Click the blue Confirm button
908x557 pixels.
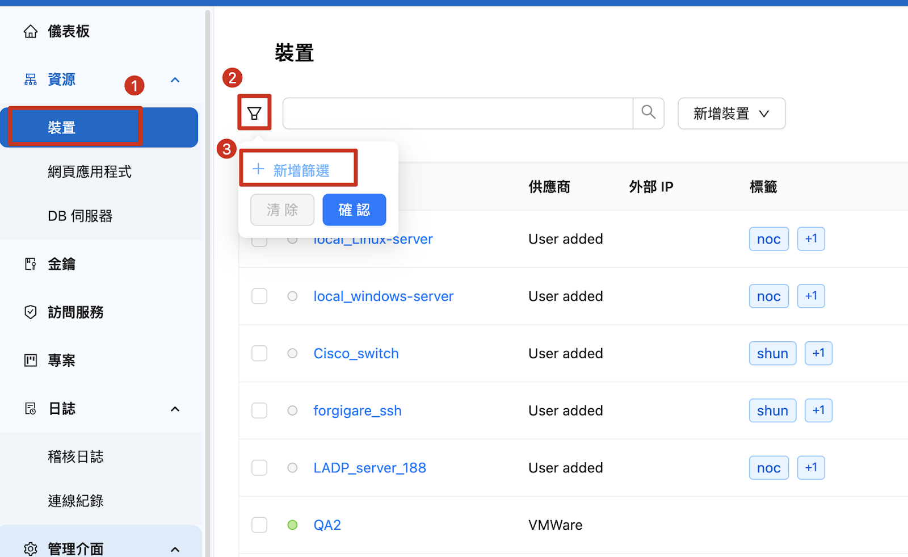354,210
